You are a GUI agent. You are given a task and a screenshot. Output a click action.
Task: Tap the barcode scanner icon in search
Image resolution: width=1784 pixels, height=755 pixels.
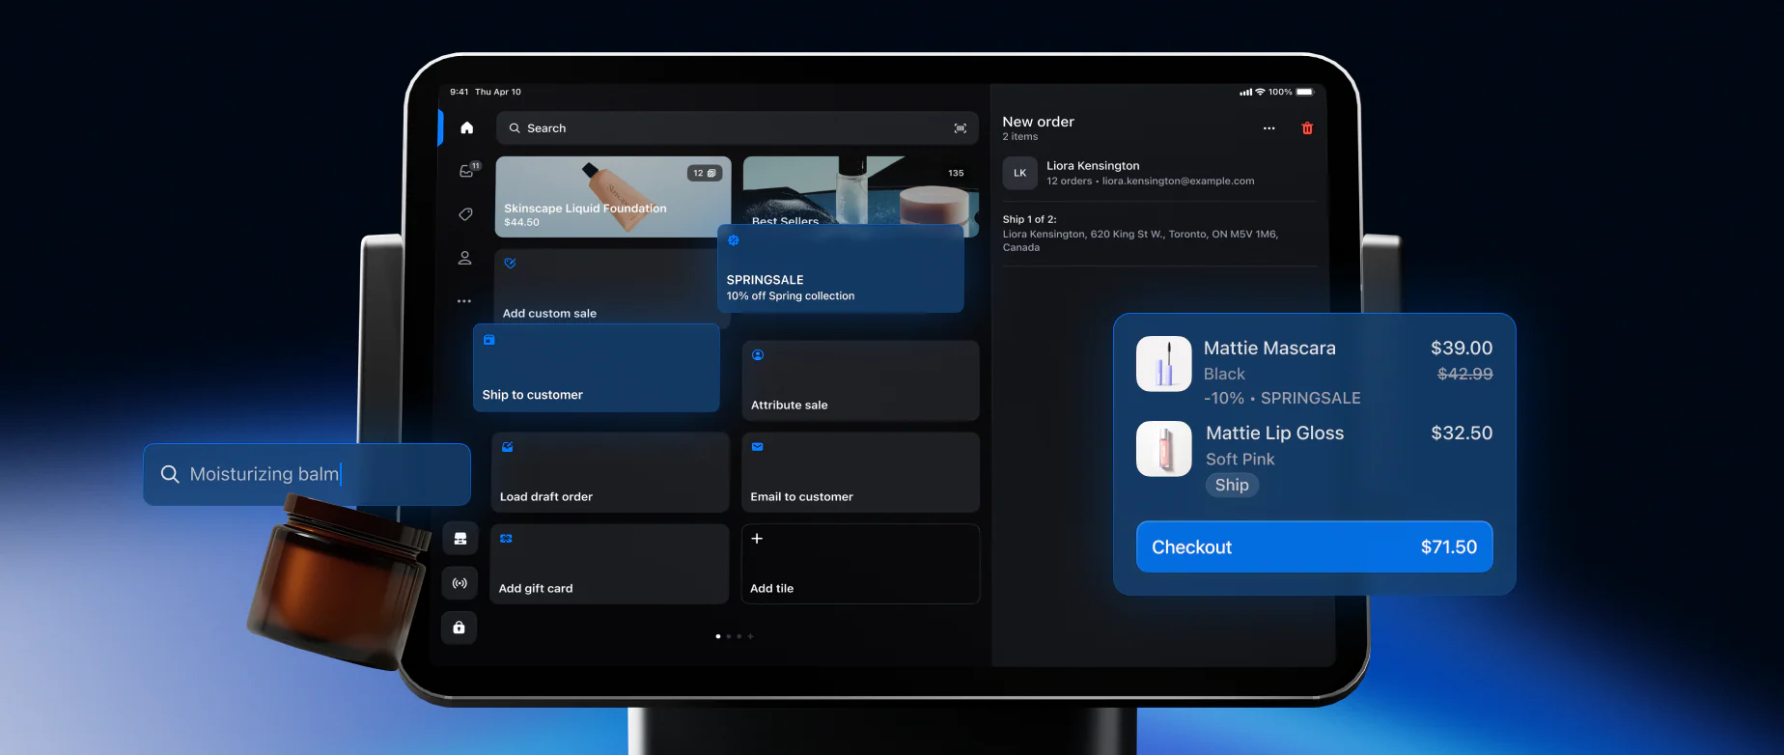coord(960,128)
